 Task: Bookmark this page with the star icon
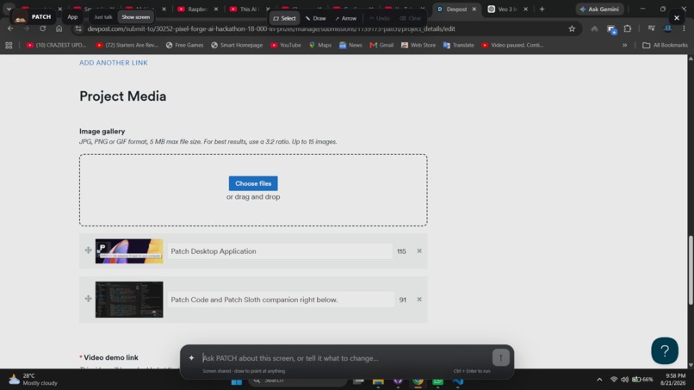point(572,28)
